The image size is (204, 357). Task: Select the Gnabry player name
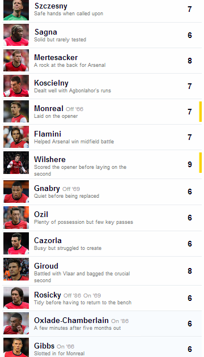[x=47, y=189]
